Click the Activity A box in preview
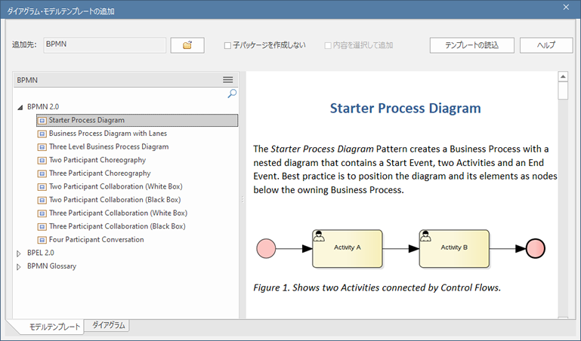 348,248
